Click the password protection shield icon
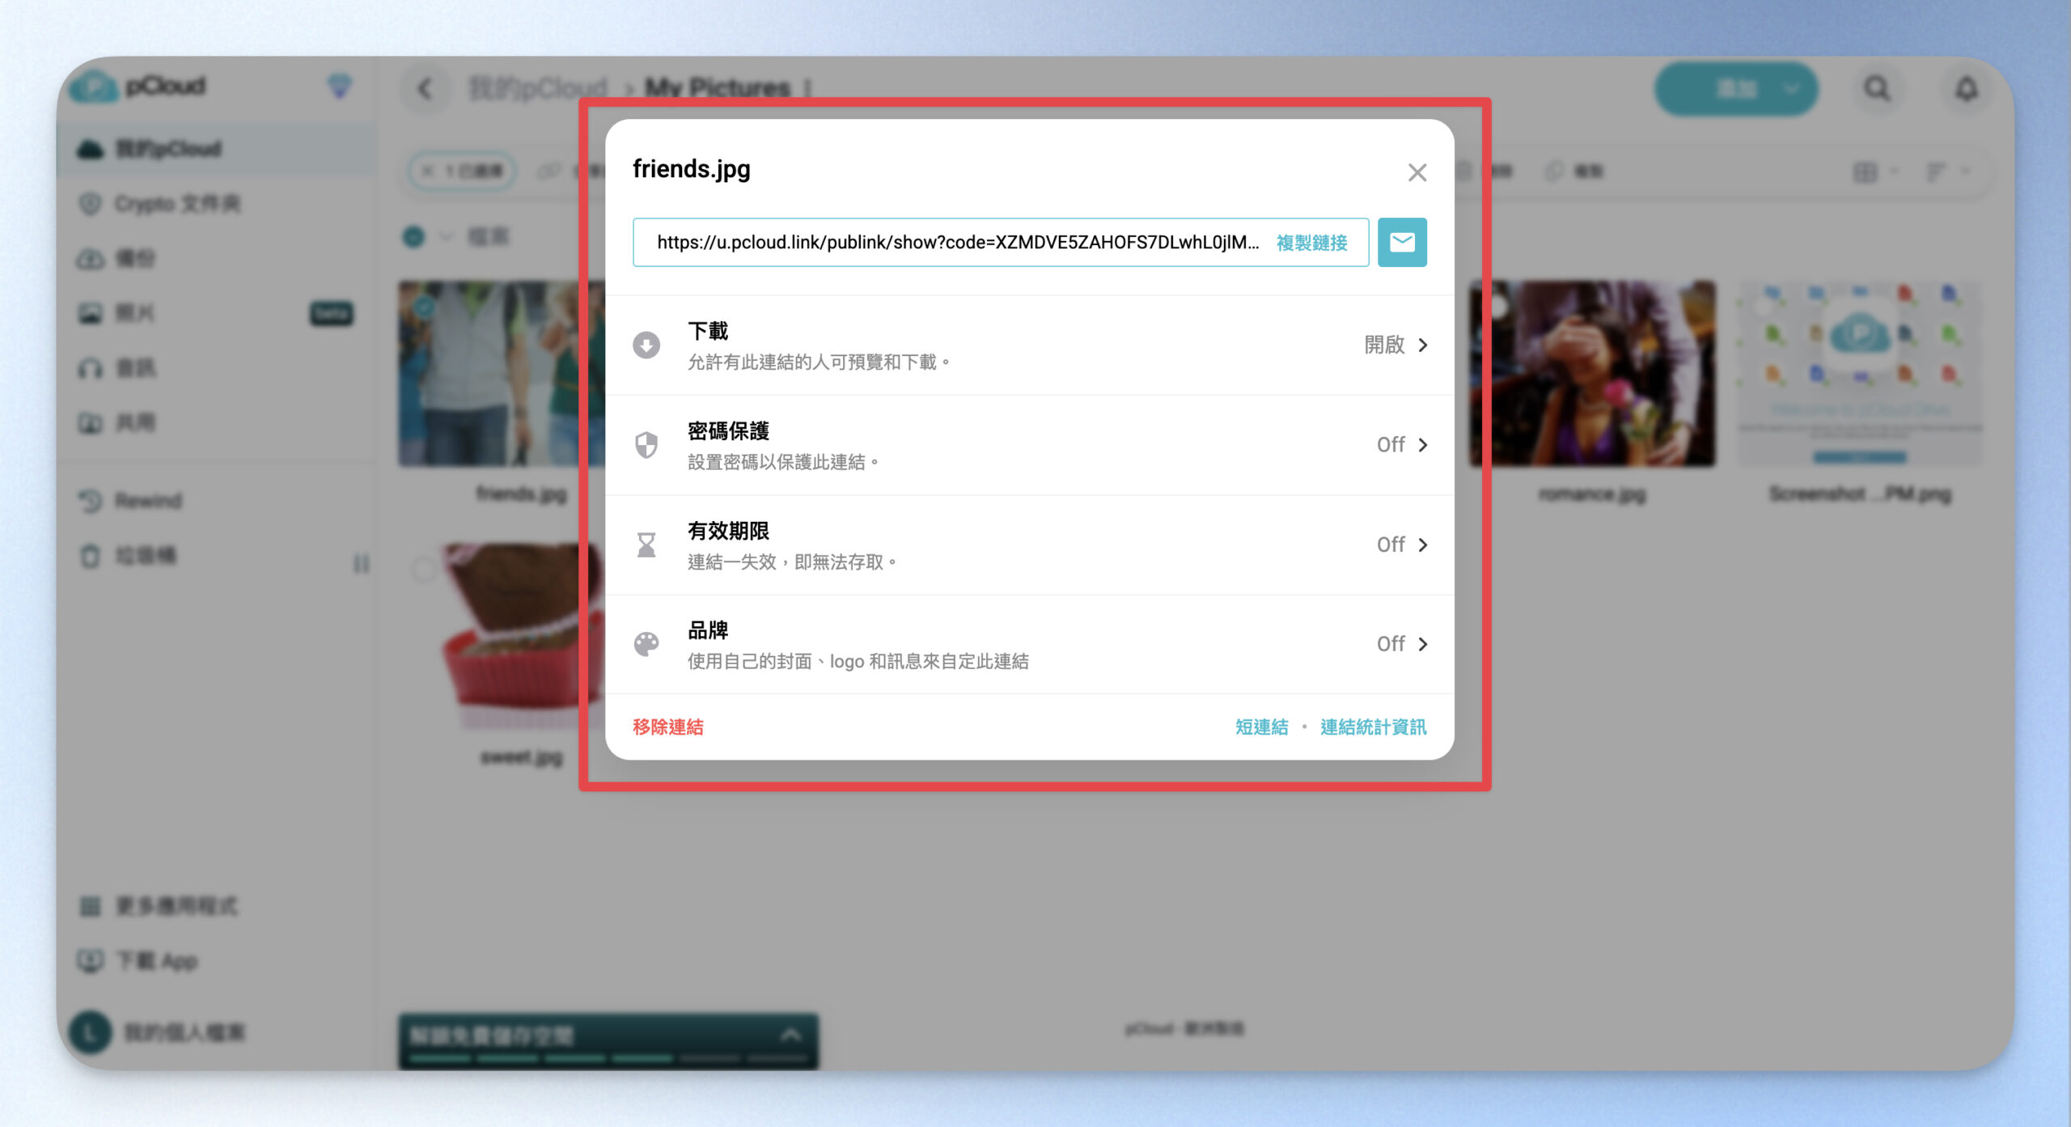The height and width of the screenshot is (1127, 2071). coord(646,445)
